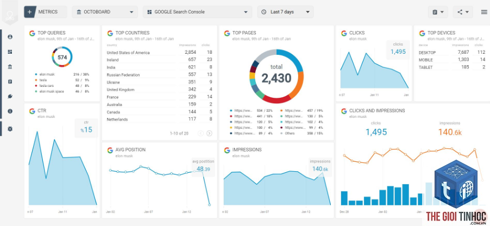The width and height of the screenshot is (490, 226).
Task: Click the impressions column header in Top Countries
Action: coord(187,45)
